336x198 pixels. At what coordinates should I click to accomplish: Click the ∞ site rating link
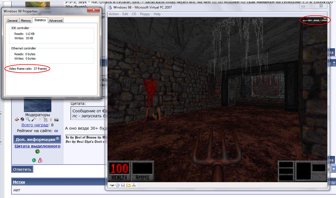point(56,131)
